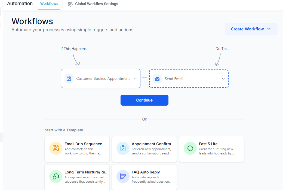Open the Send Email action dropdown
Screen dimensions: 283x190
[223, 78]
